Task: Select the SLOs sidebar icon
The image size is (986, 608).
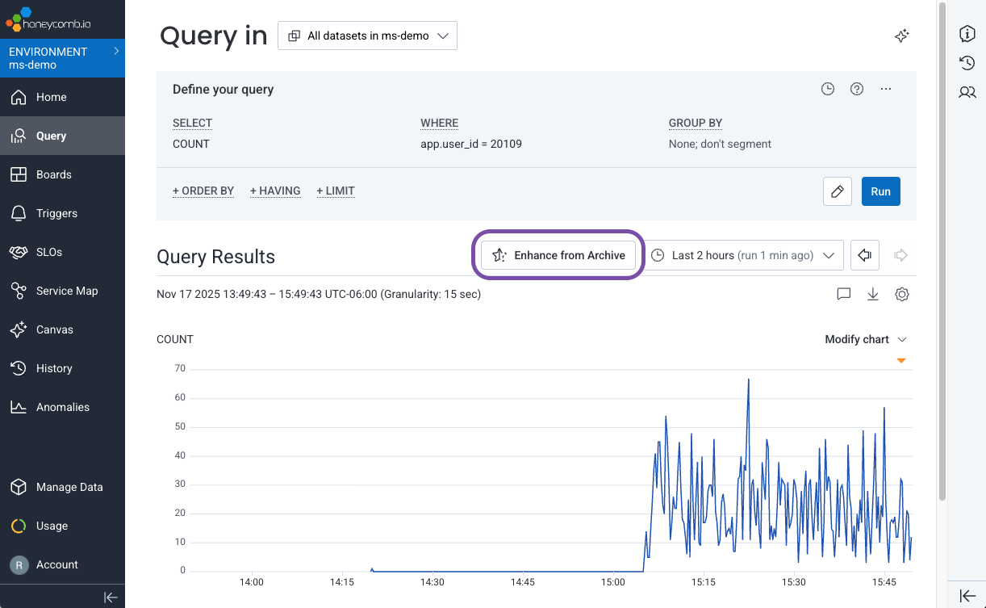Action: tap(19, 252)
